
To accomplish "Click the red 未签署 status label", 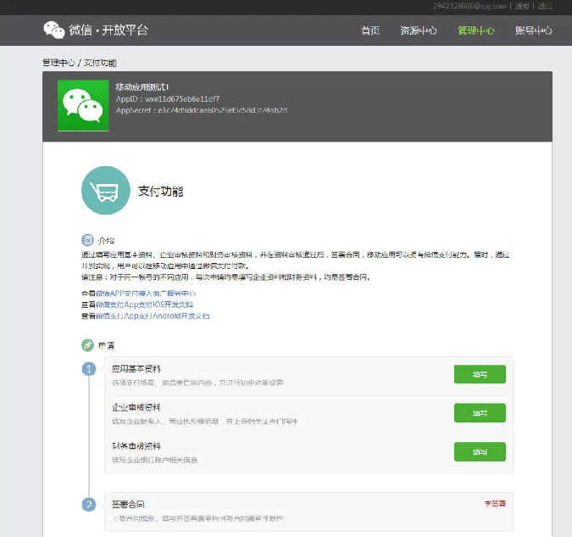I will tap(495, 503).
